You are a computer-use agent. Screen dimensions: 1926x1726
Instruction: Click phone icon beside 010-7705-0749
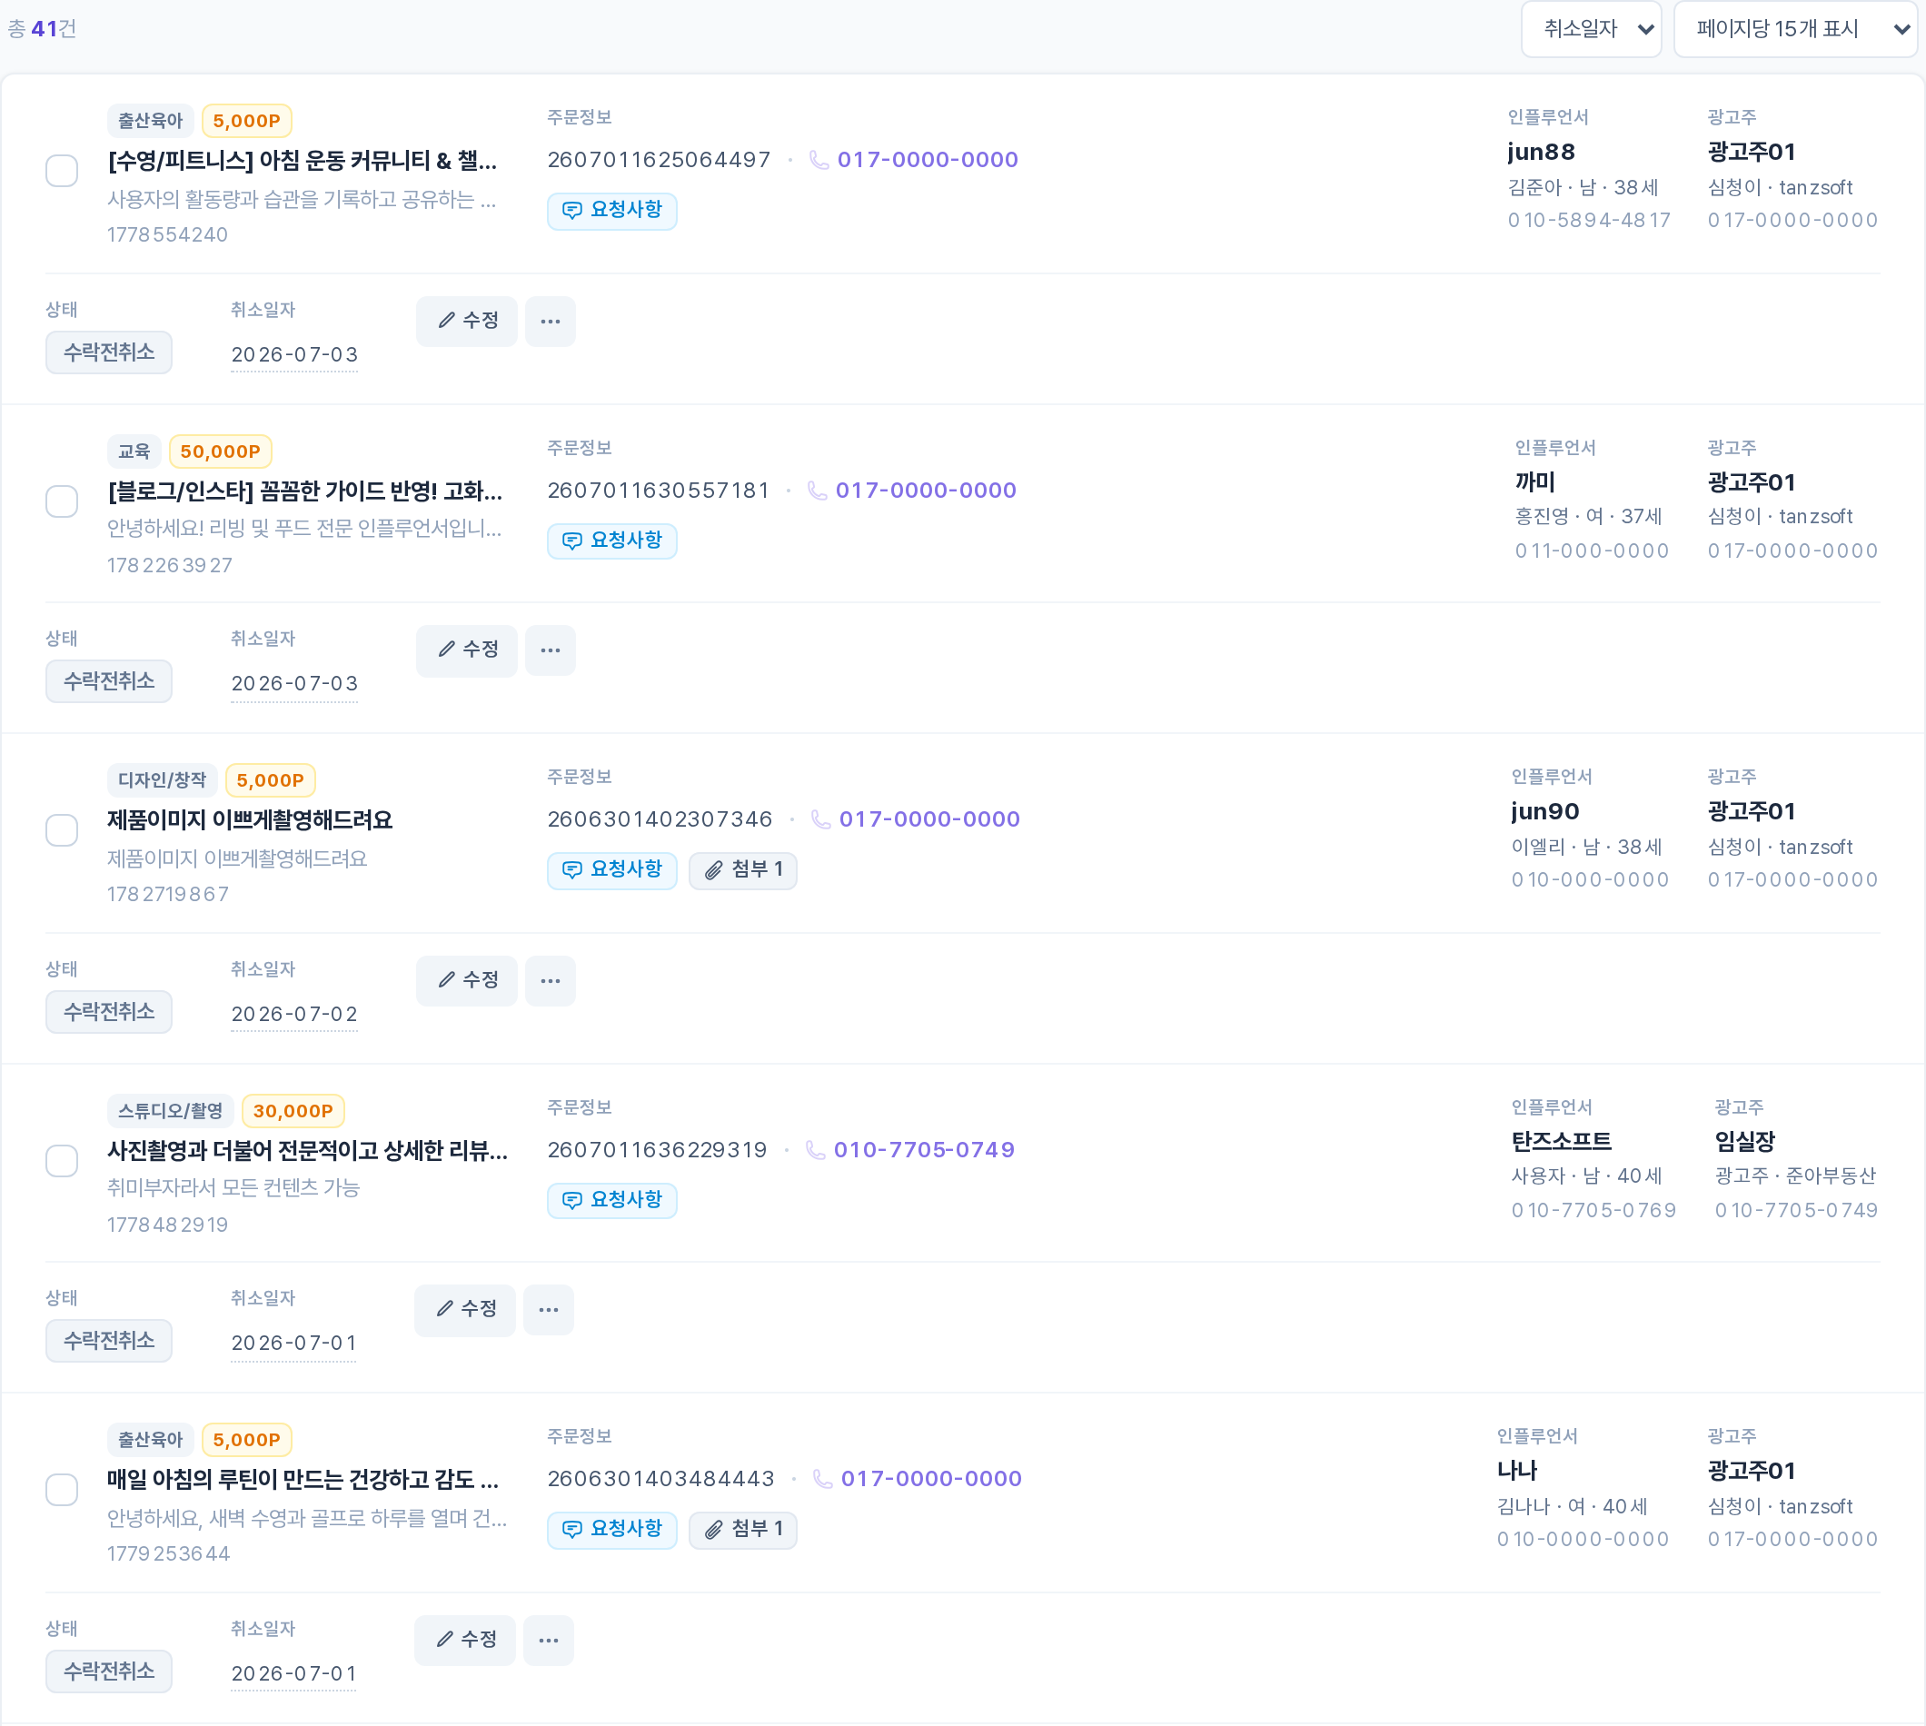pos(816,1149)
